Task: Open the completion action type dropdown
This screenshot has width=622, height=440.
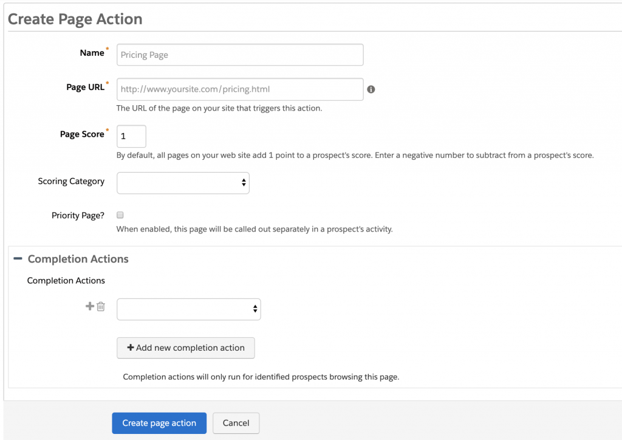Action: (x=188, y=309)
